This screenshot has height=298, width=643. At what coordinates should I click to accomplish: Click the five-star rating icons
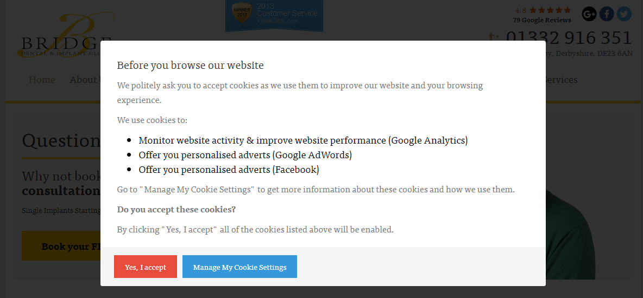550,10
